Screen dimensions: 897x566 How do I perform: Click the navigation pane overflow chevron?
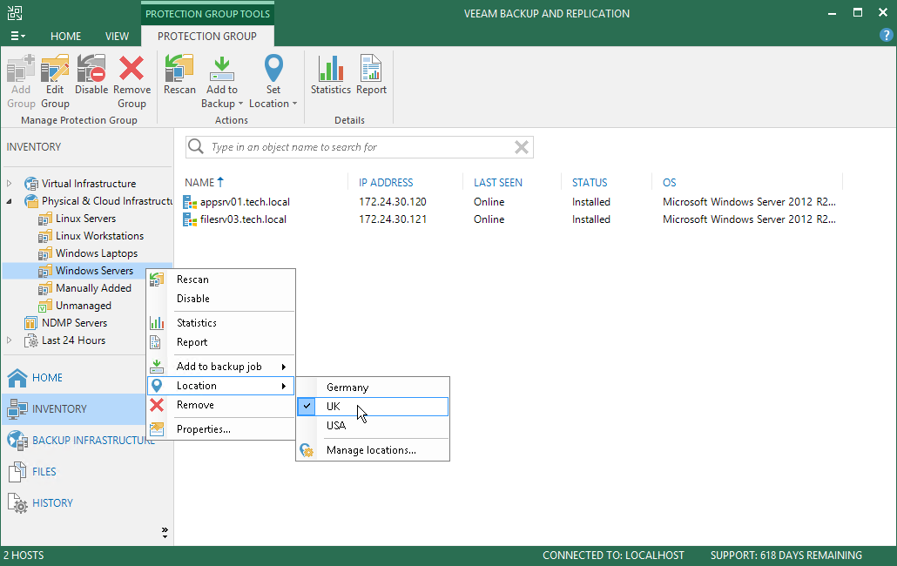coord(165,533)
